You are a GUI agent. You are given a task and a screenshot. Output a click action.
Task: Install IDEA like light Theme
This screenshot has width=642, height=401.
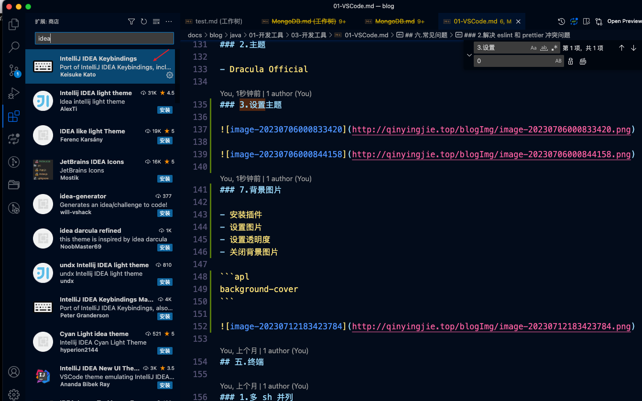[x=165, y=141]
